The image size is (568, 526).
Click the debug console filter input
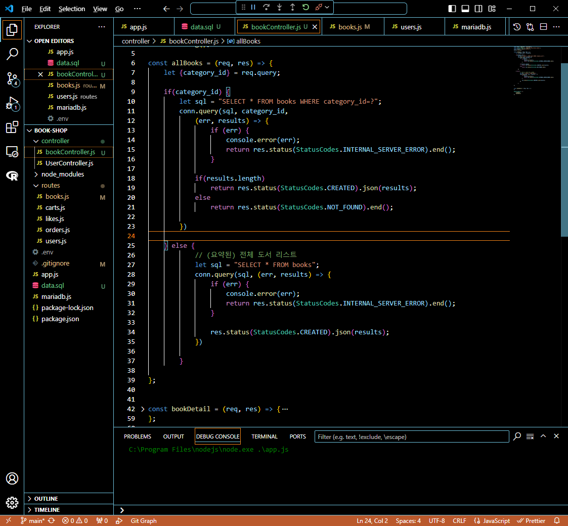coord(412,436)
